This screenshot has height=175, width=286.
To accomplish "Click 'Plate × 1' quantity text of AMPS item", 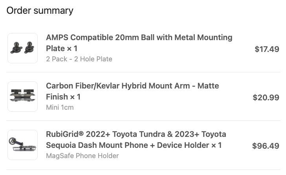I will (x=62, y=49).
